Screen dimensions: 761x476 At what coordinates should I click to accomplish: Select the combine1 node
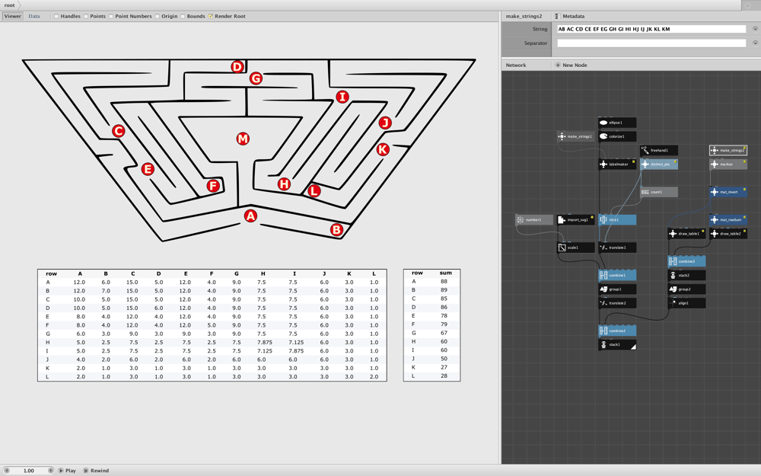[617, 276]
